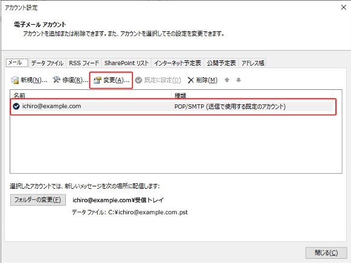Select the メール tab
351x263 pixels.
click(17, 63)
